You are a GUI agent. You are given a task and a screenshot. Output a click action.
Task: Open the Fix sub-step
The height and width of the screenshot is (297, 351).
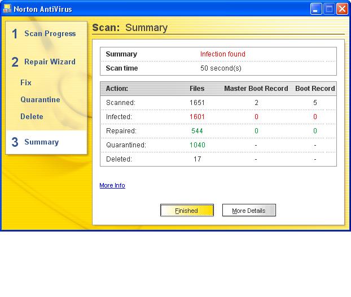(26, 82)
